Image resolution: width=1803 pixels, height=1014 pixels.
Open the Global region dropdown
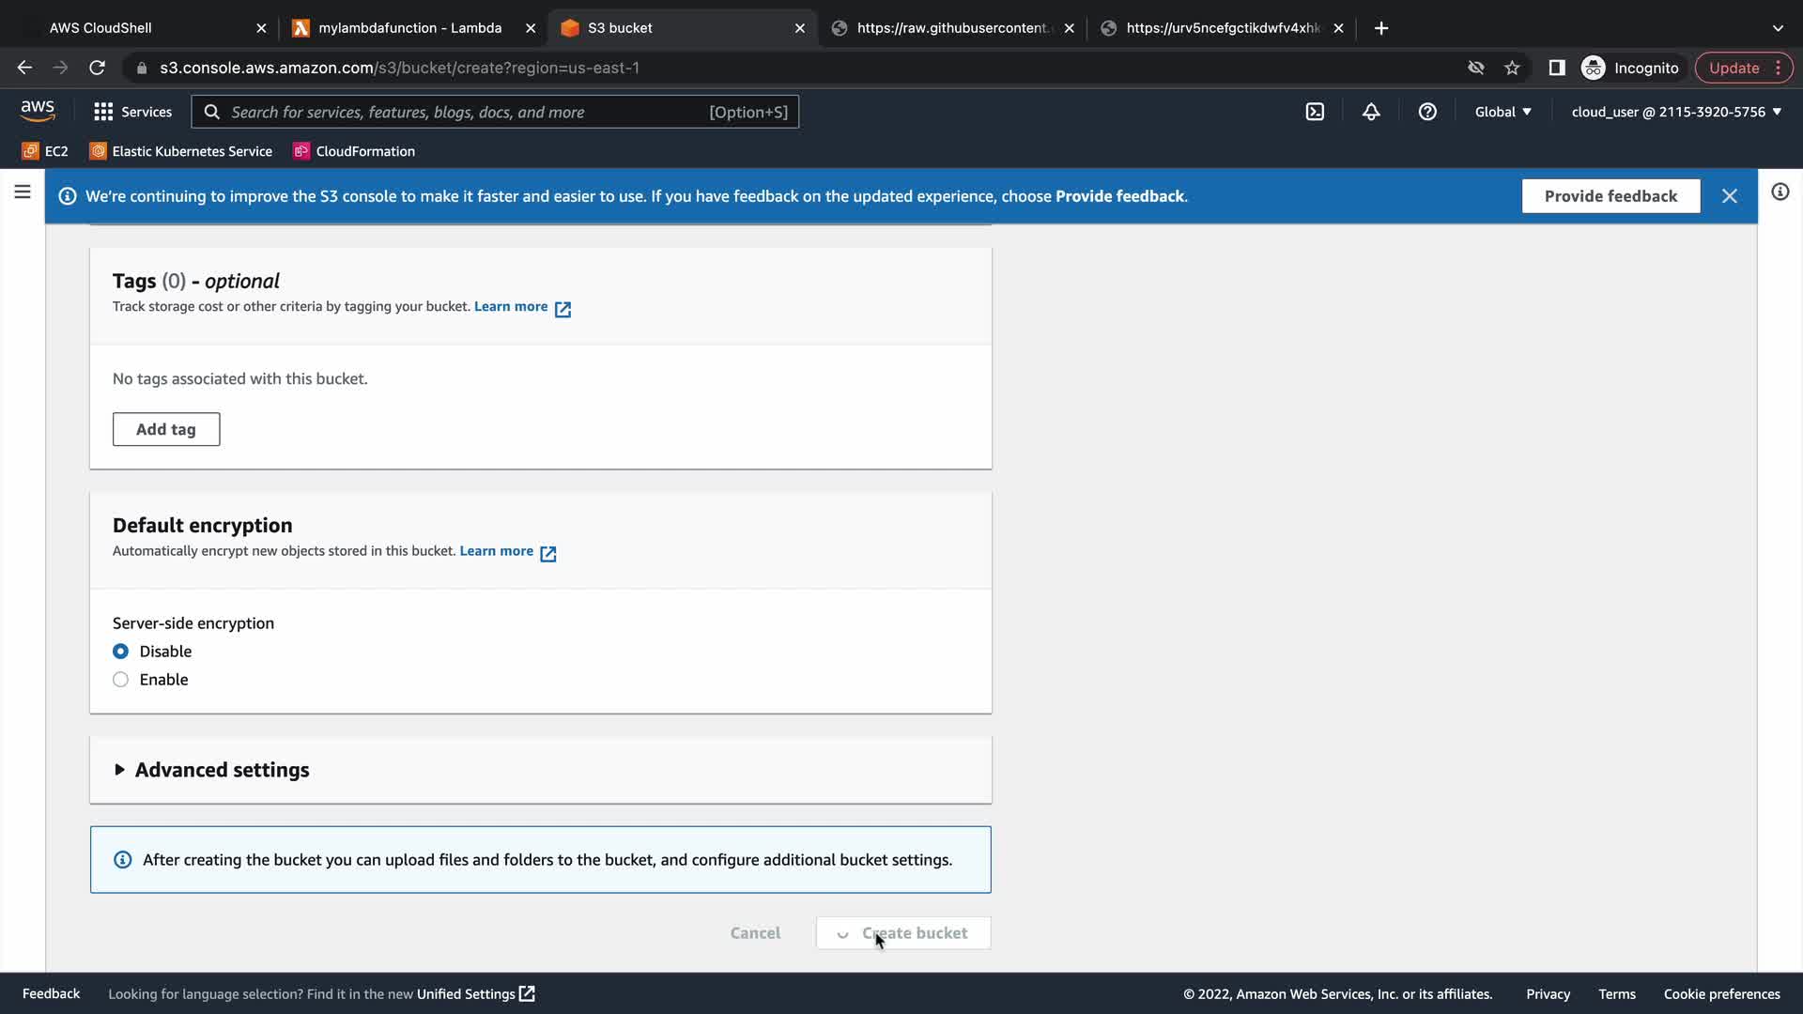(1502, 112)
